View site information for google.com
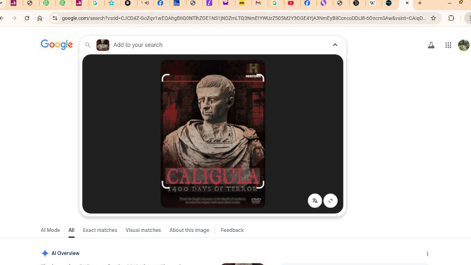 [55, 18]
